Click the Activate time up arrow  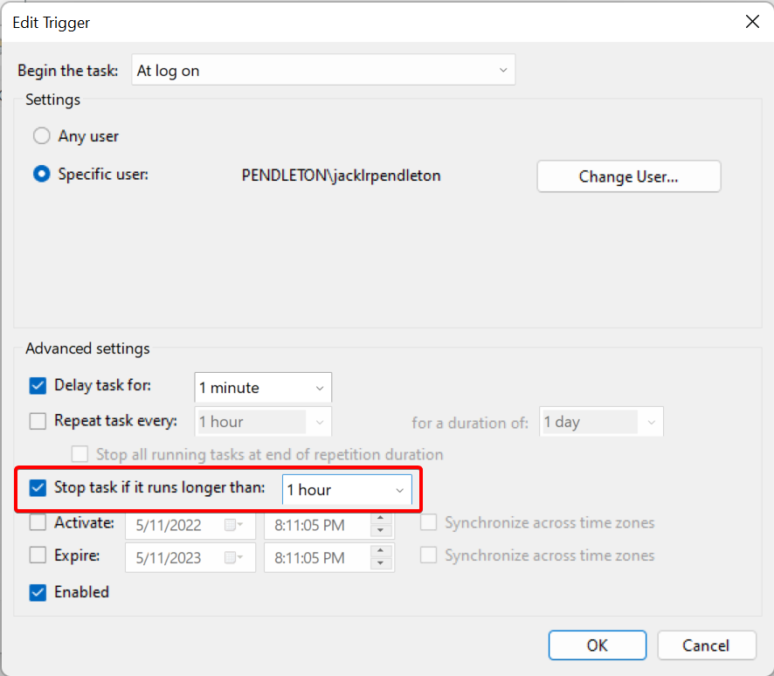click(381, 519)
